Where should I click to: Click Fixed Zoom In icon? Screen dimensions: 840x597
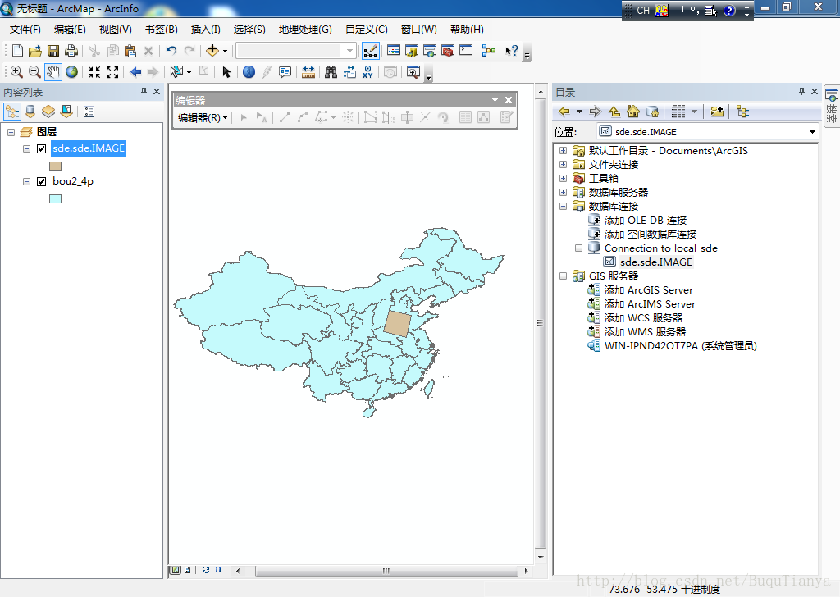(94, 72)
